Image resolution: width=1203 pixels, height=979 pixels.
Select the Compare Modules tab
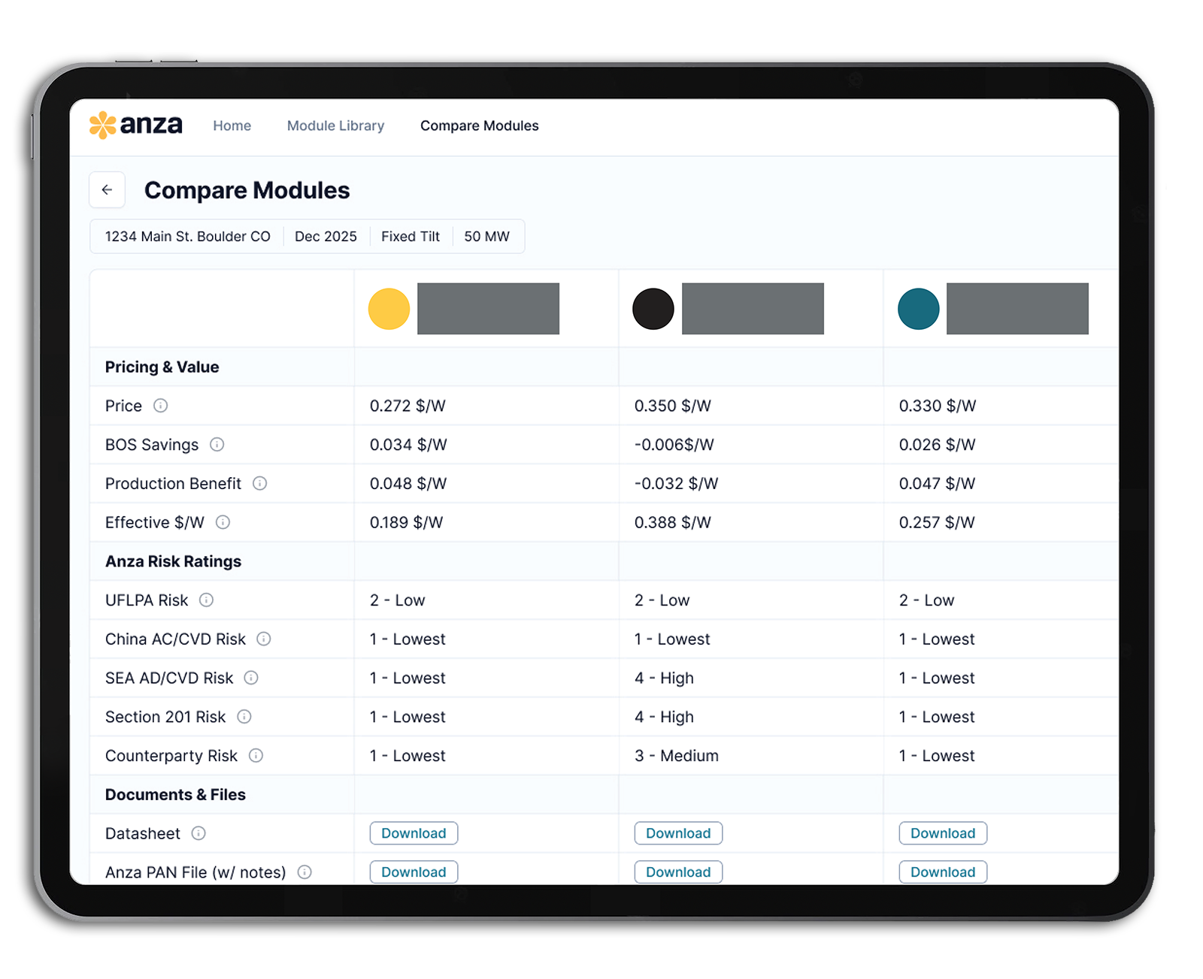pos(479,125)
